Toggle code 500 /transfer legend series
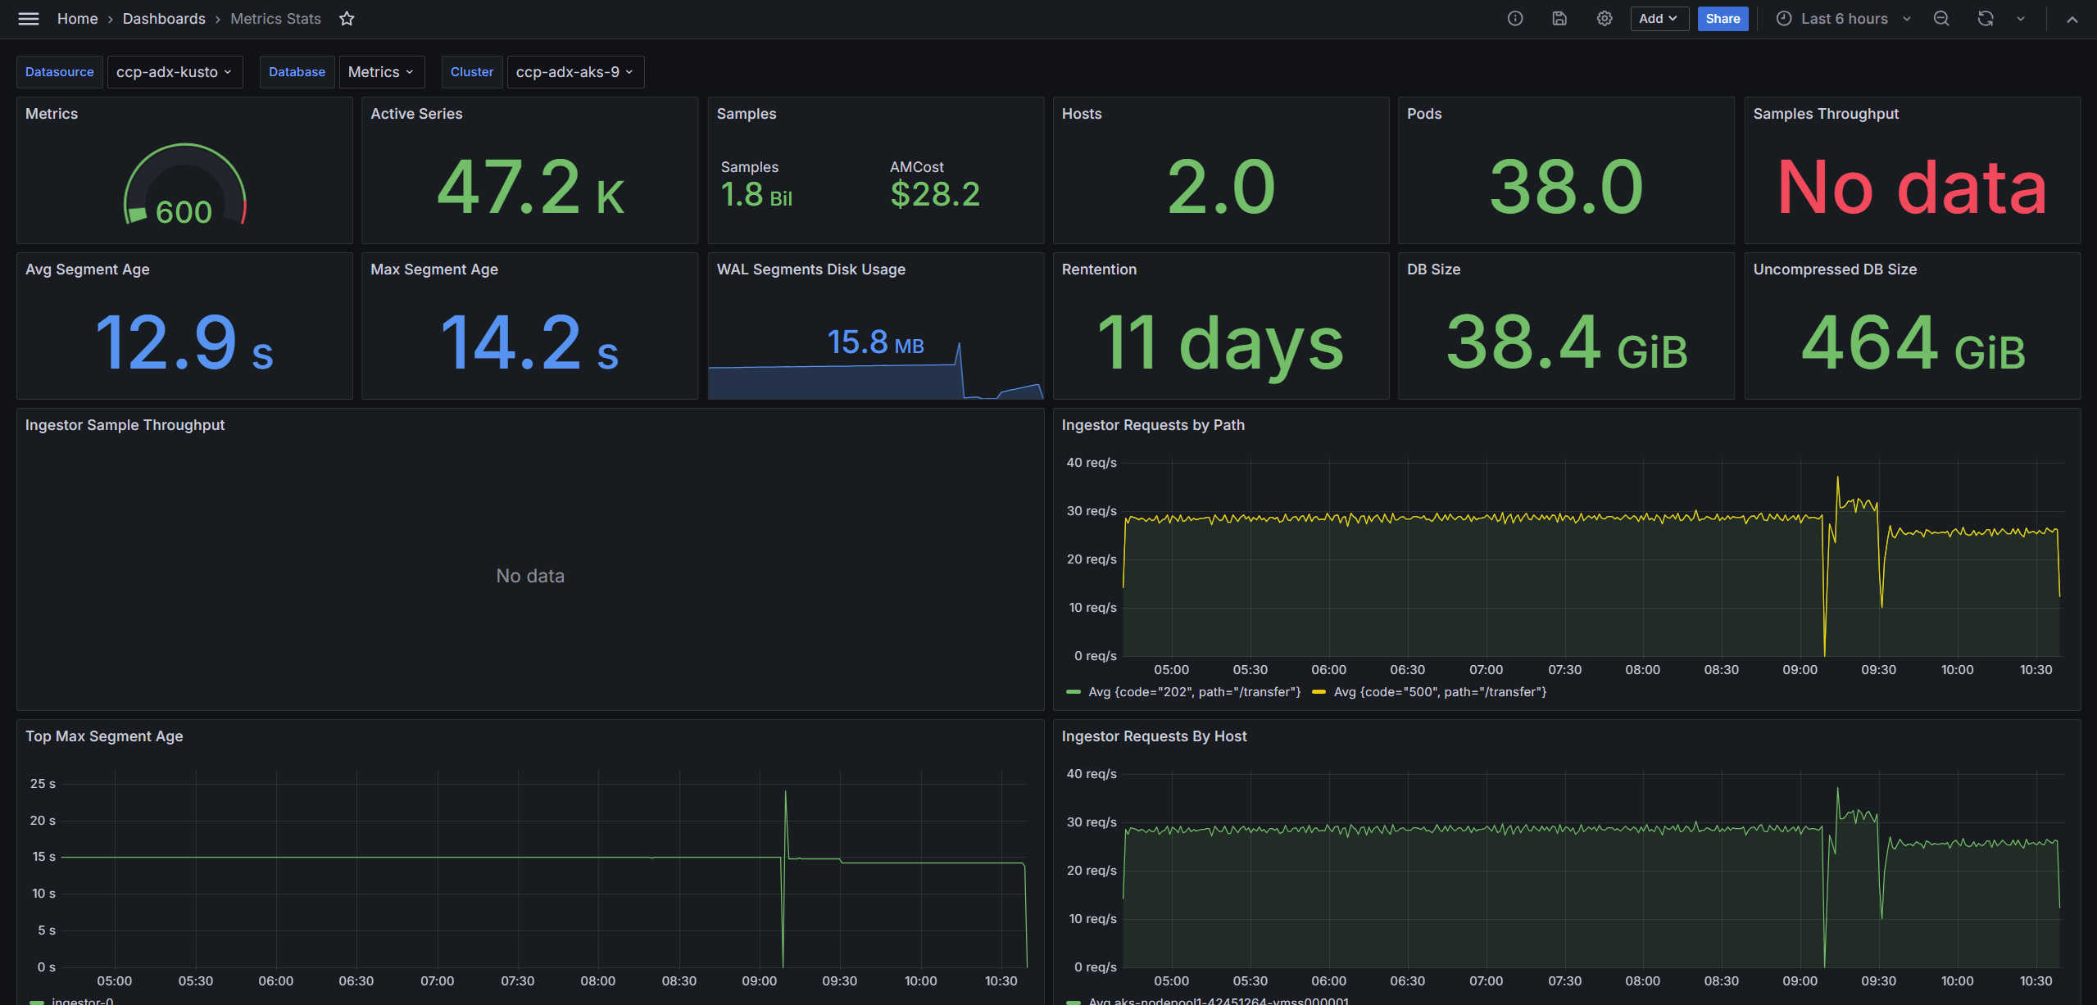The height and width of the screenshot is (1005, 2097). pos(1440,692)
